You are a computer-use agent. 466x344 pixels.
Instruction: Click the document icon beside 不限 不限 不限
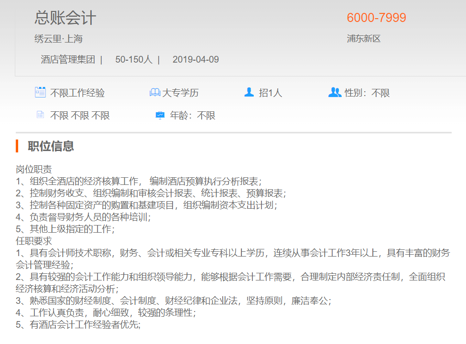pos(40,115)
